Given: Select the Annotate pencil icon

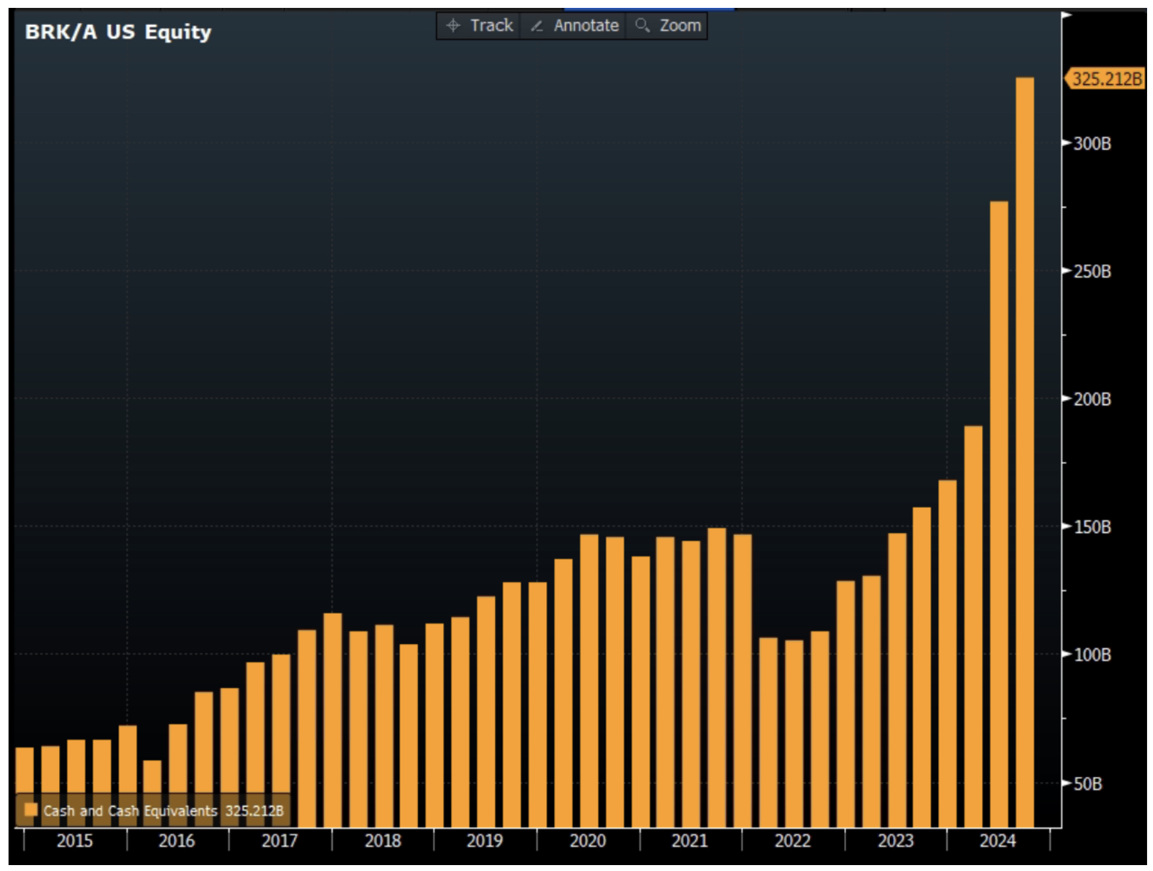Looking at the screenshot, I should pyautogui.click(x=536, y=25).
